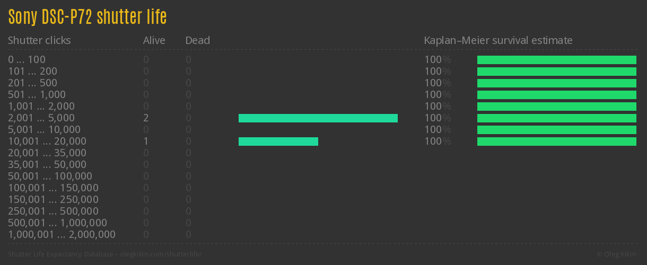This screenshot has width=647, height=265.
Task: Click the "Kaplan–Meier survival estimate" heading
Action: tap(498, 40)
